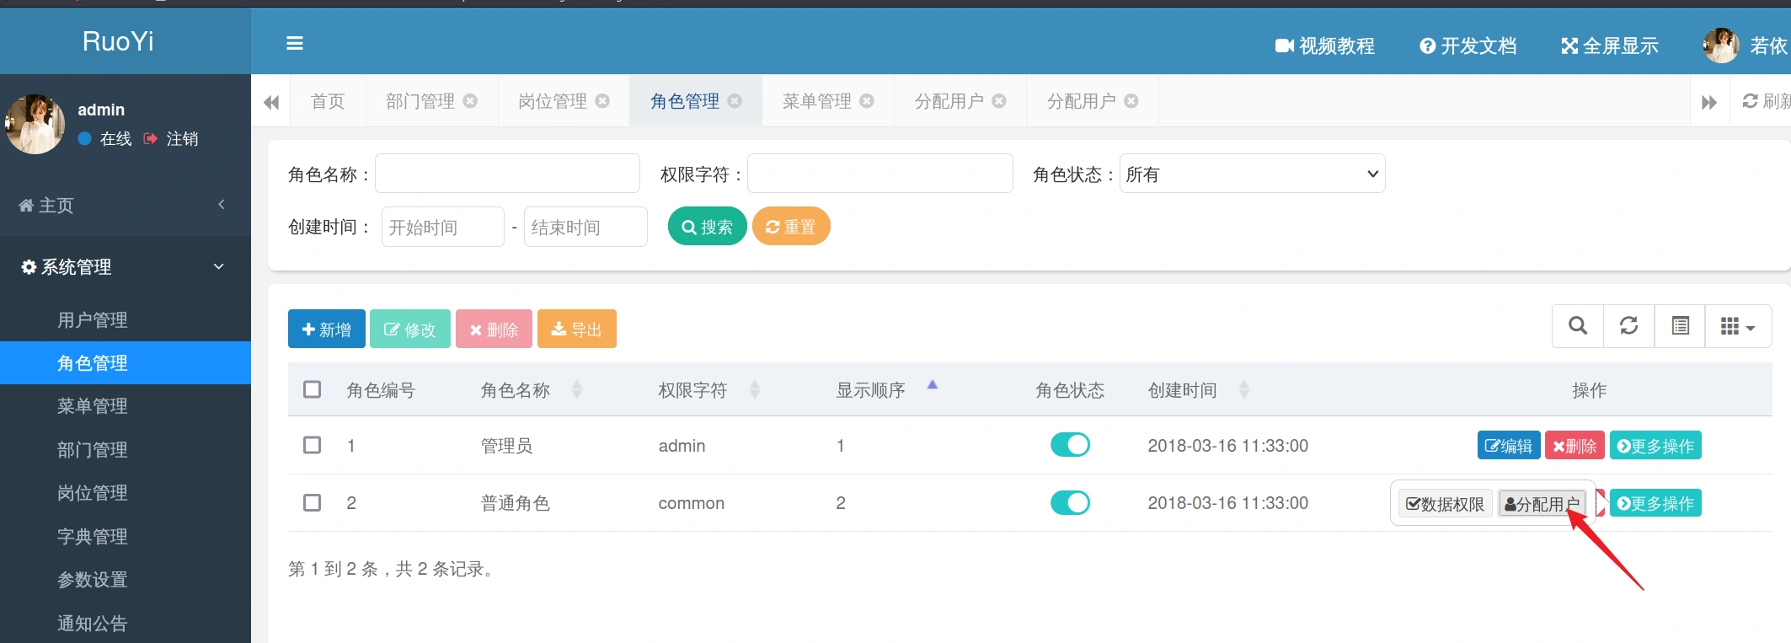Switch to the 岗位管理 tab
1791x643 pixels.
pos(553,101)
